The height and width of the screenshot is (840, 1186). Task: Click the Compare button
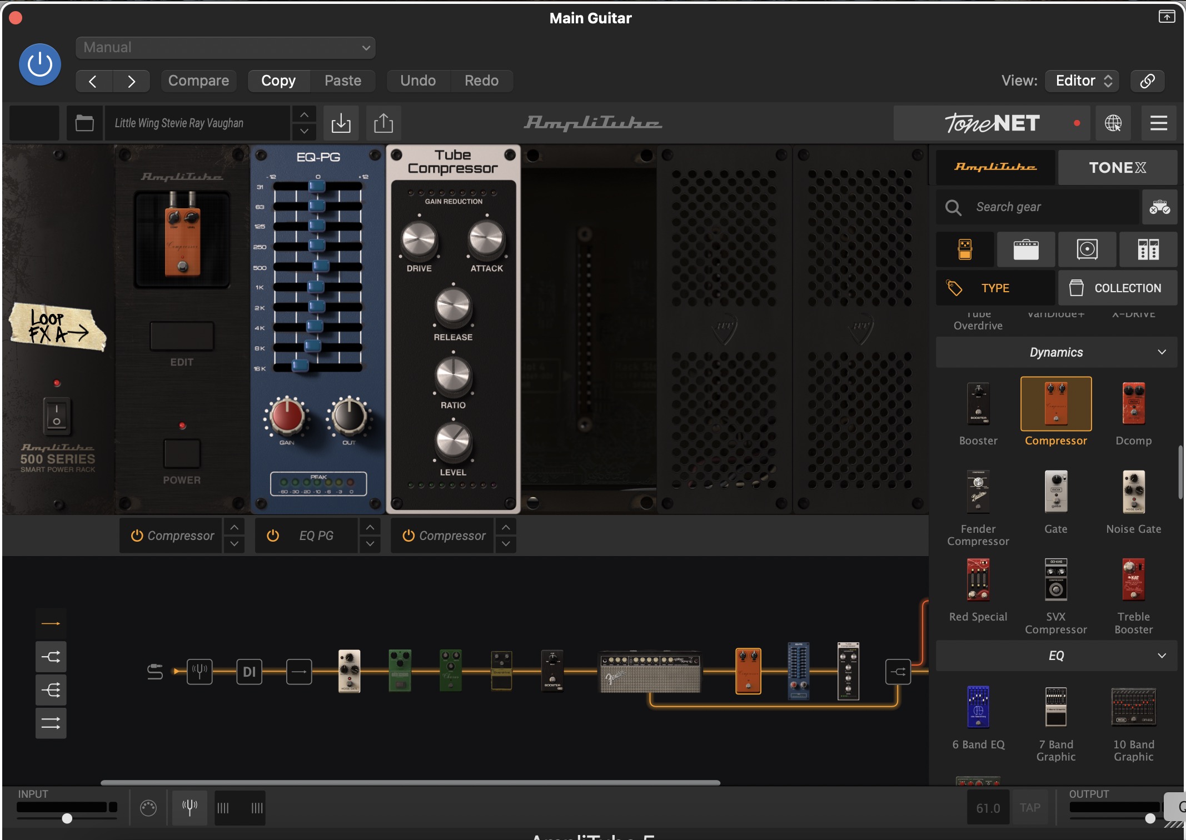(198, 81)
